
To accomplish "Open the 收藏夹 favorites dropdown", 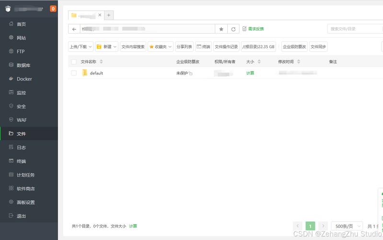I will 161,47.
